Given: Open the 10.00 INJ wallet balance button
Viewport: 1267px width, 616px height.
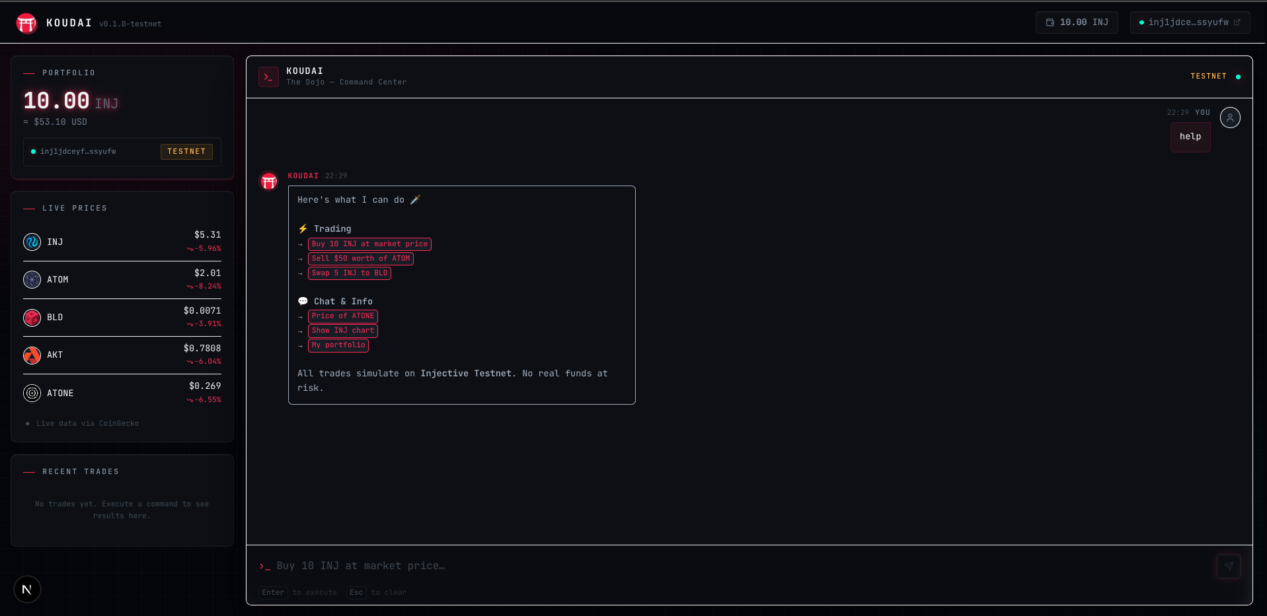Looking at the screenshot, I should 1077,22.
